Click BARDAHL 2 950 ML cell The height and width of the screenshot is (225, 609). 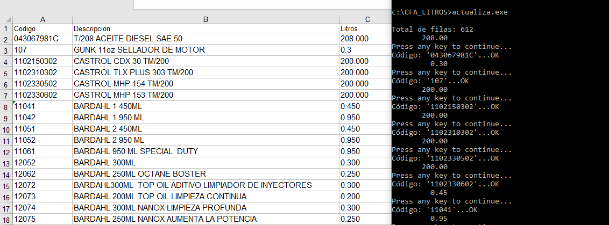coord(206,140)
